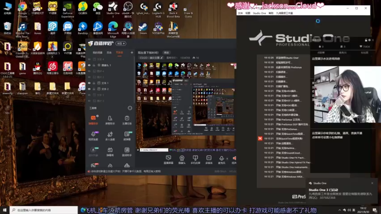Dismiss the Studio One notification toast
The width and height of the screenshot is (381, 214).
[x=372, y=183]
